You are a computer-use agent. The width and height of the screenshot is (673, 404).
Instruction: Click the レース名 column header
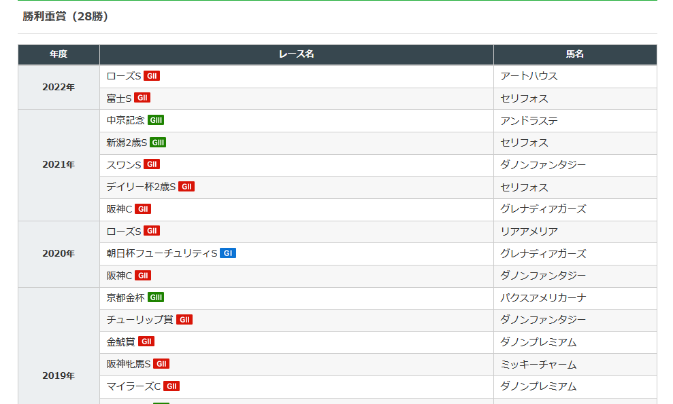coord(297,54)
